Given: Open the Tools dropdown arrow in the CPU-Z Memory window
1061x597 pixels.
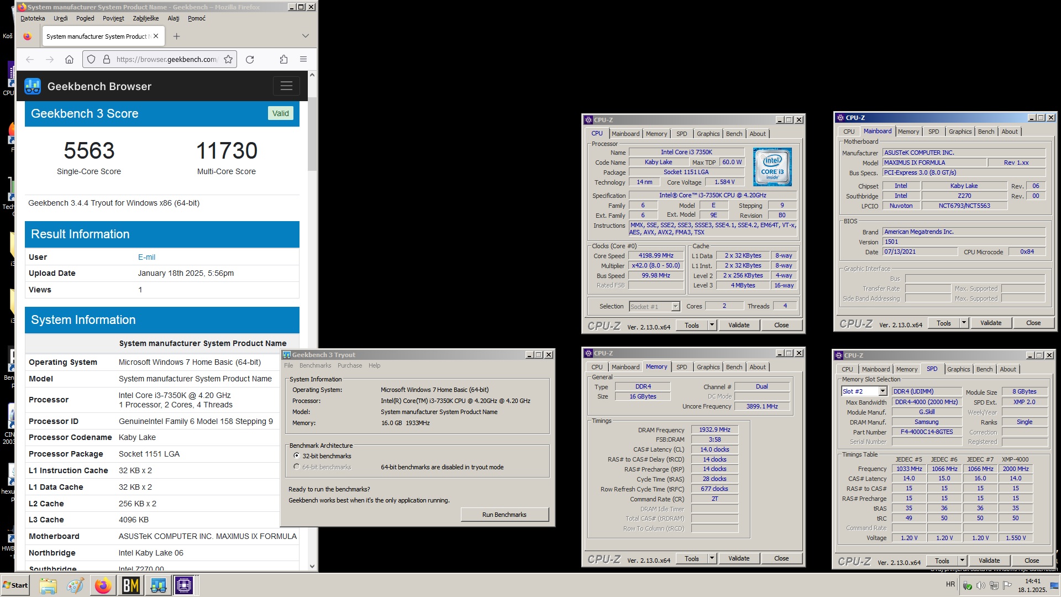Looking at the screenshot, I should pos(712,558).
